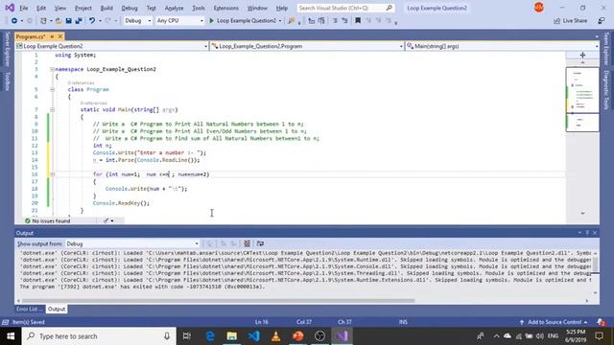Open the signed-in account avatar
This screenshot has width=614, height=345.
[539, 8]
